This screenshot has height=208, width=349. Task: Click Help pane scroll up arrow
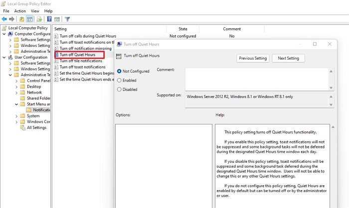tap(333, 127)
